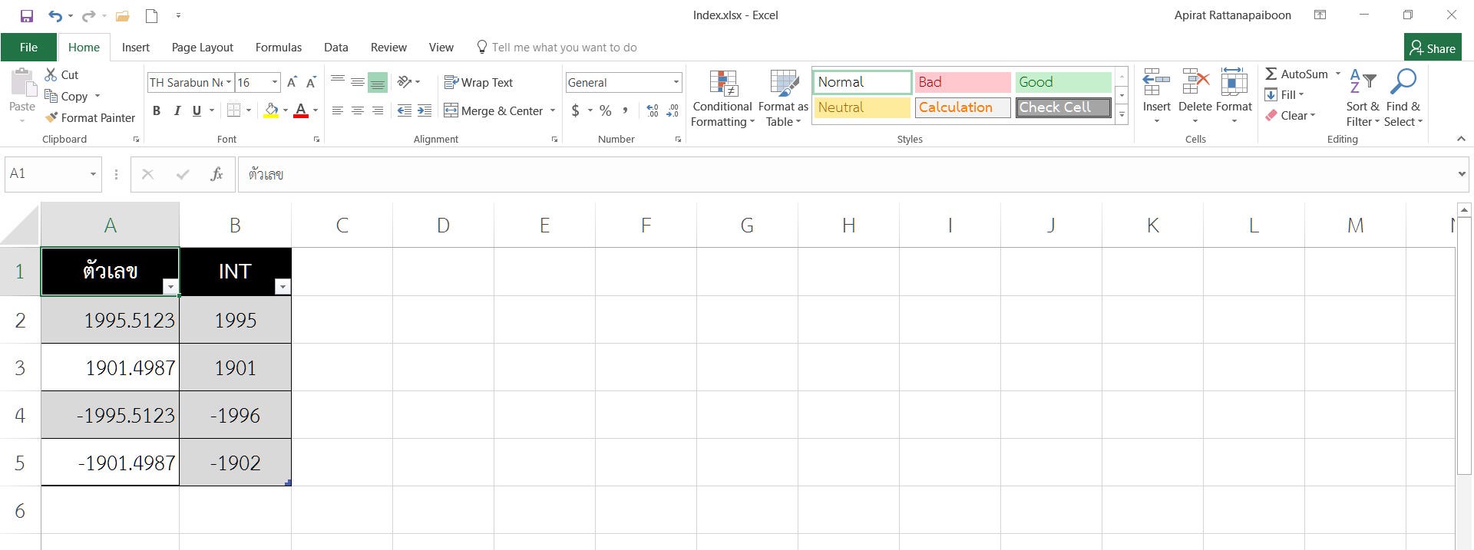
Task: Click the Open folder icon in quick access toolbar
Action: [x=122, y=15]
